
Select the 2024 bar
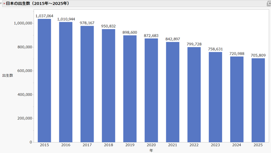click(237, 99)
